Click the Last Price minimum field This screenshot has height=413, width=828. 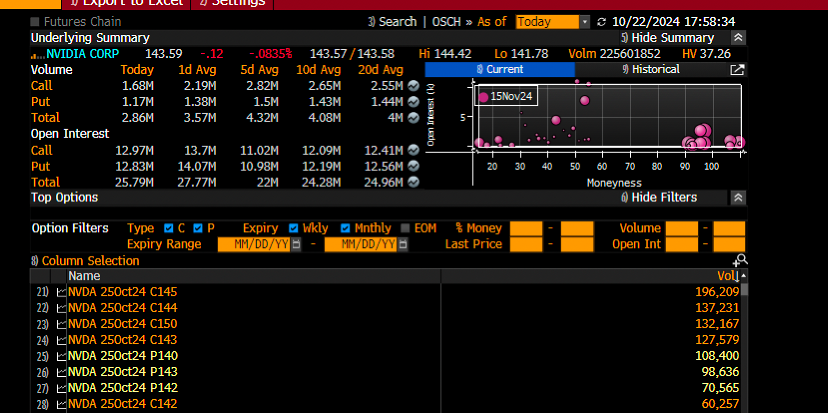[526, 244]
